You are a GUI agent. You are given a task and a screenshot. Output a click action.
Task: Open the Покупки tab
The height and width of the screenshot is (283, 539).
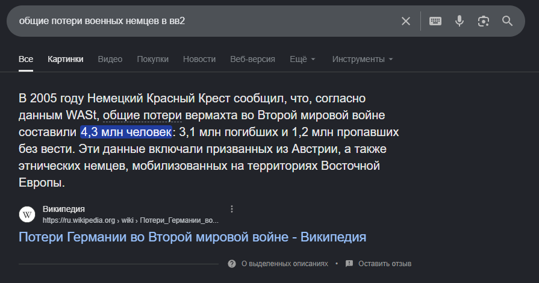click(x=152, y=59)
